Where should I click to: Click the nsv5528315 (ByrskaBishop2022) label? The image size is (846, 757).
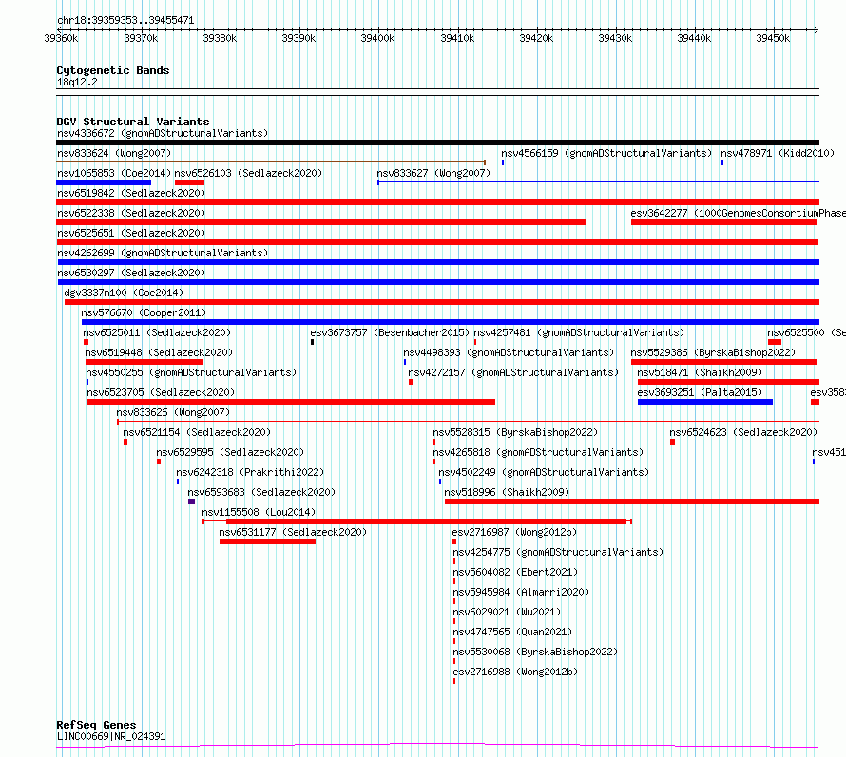pos(515,432)
